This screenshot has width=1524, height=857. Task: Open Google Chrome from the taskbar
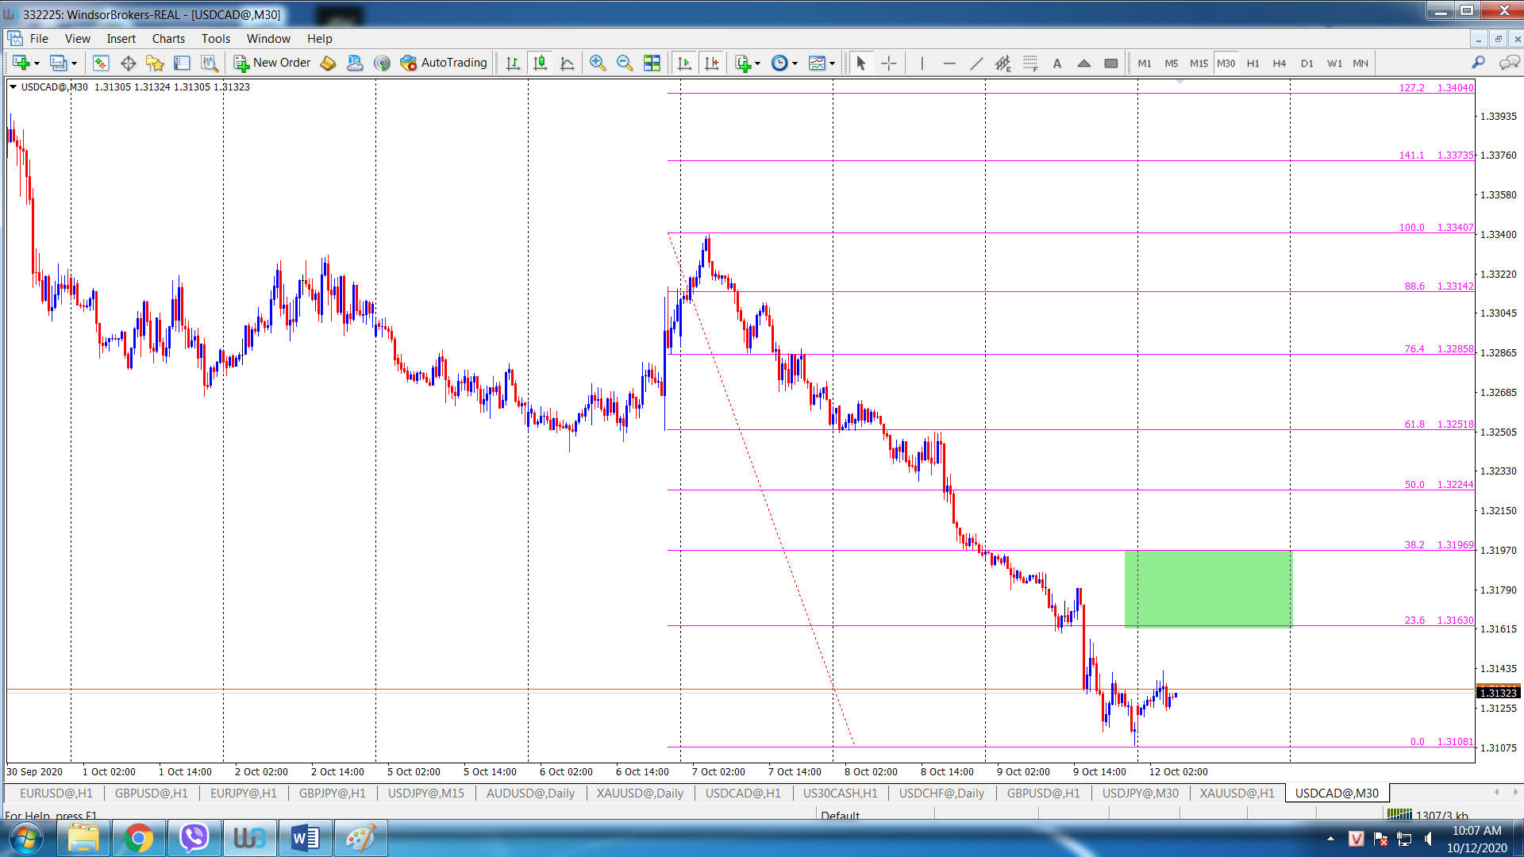(138, 838)
